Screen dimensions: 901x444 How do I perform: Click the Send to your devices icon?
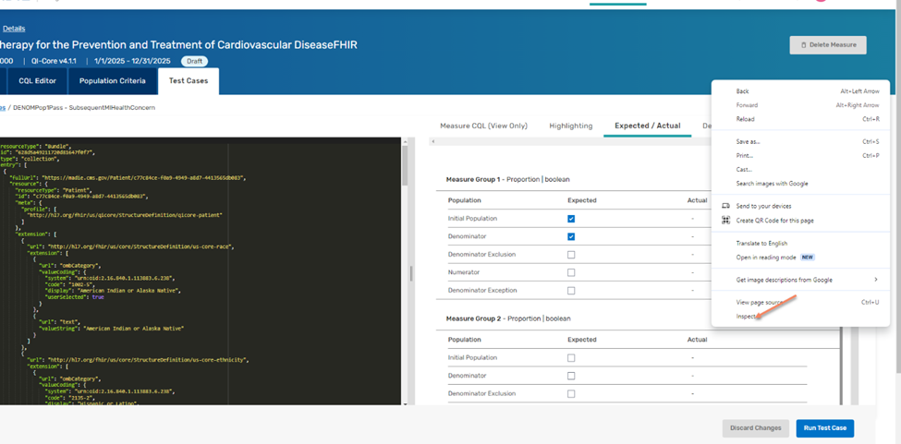pyautogui.click(x=725, y=206)
